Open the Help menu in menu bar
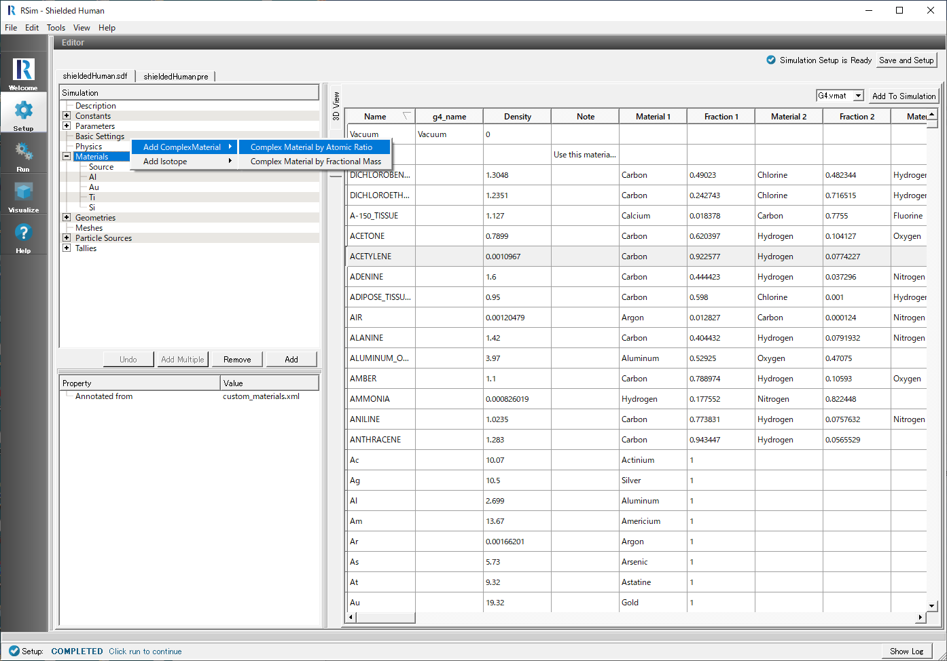 tap(107, 28)
